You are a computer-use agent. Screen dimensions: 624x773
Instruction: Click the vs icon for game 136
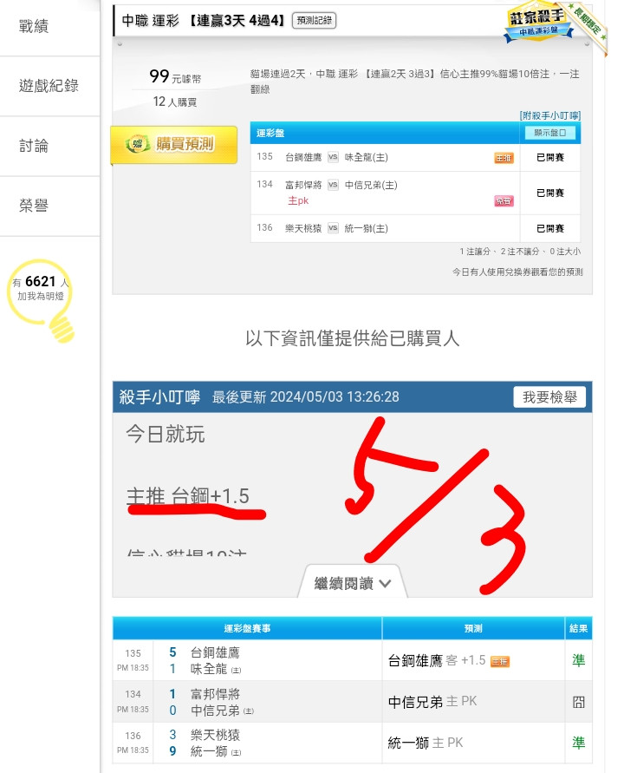pyautogui.click(x=333, y=228)
